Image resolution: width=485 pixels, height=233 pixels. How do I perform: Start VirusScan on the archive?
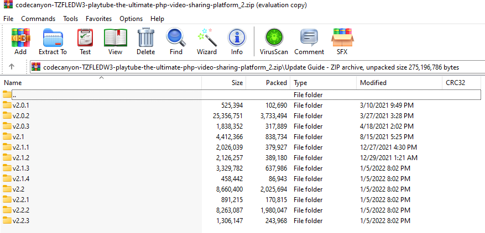coord(273,41)
